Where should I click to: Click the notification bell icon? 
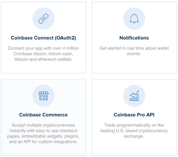click(134, 19)
